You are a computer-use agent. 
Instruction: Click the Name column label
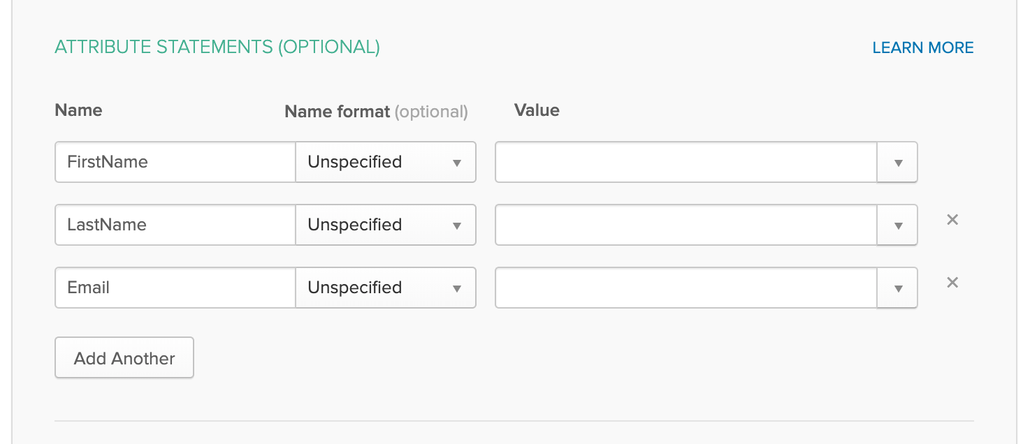(78, 110)
